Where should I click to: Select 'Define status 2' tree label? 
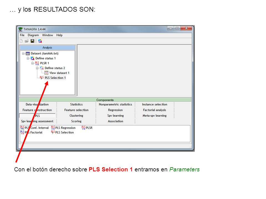point(55,68)
